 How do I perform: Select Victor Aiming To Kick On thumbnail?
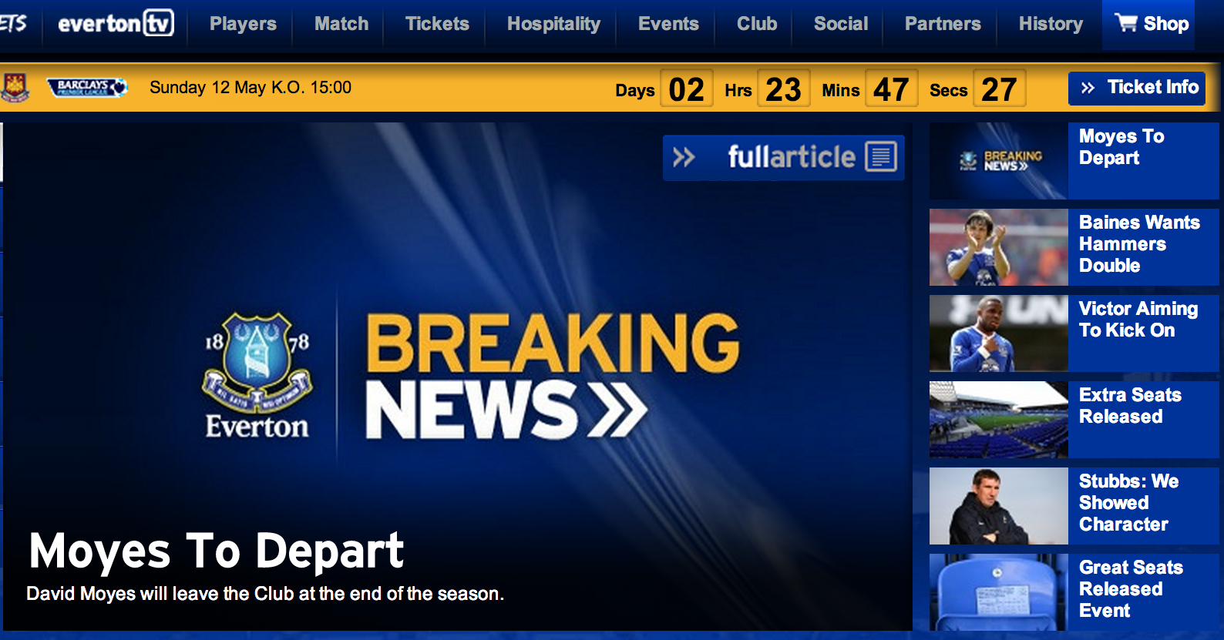tap(999, 333)
